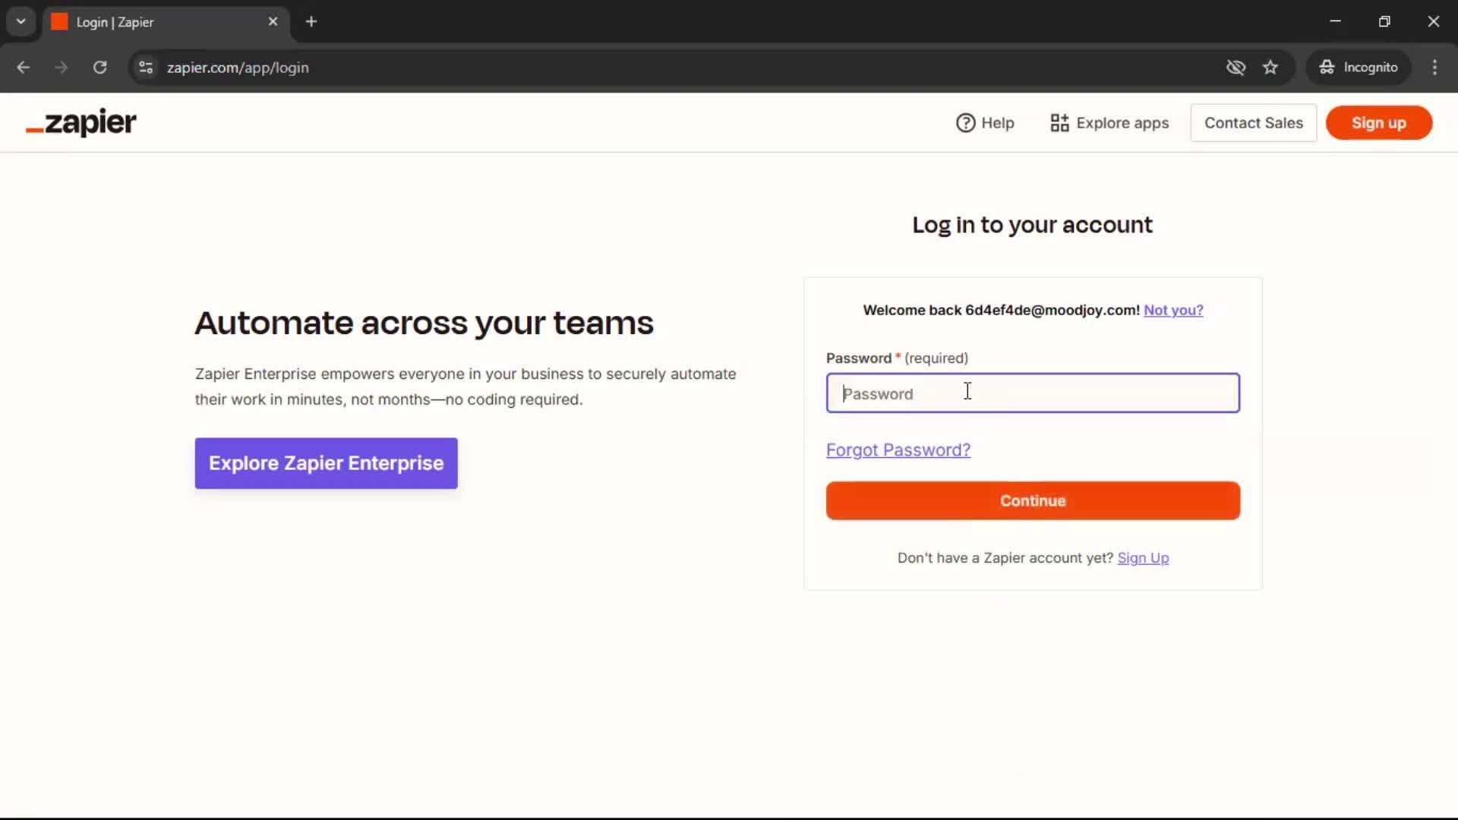
Task: Bookmark this page with star icon
Action: coord(1270,68)
